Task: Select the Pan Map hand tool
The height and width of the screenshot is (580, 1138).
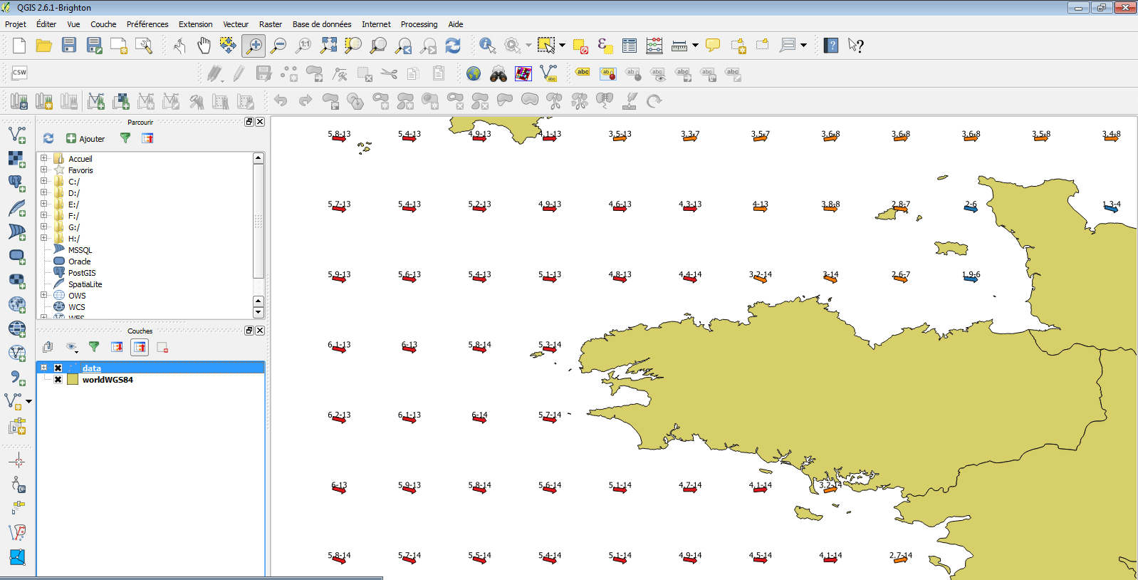Action: click(204, 46)
